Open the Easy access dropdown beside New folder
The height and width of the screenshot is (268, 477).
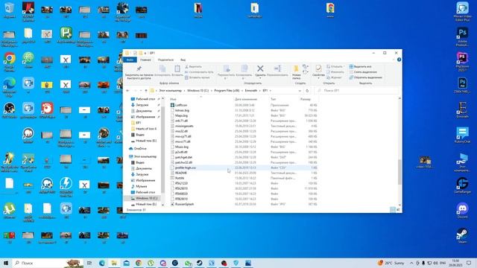tap(305, 72)
